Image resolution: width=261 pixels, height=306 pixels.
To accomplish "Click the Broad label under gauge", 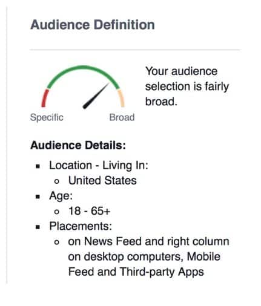I will [122, 117].
